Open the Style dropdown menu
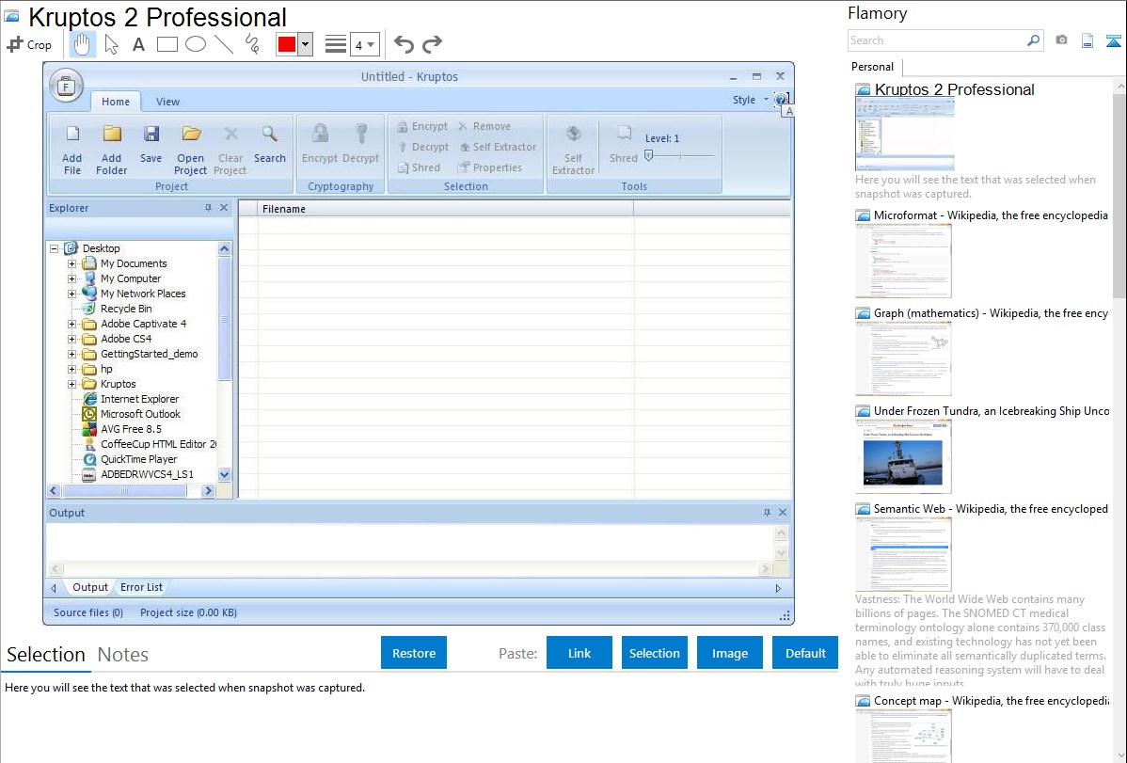The image size is (1127, 763). (751, 100)
